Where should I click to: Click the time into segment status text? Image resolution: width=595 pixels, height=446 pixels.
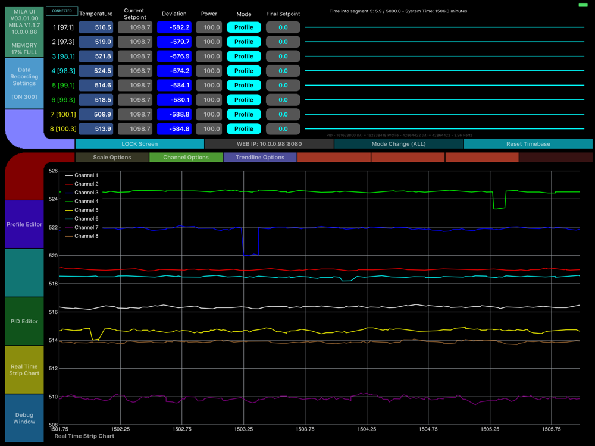(399, 11)
